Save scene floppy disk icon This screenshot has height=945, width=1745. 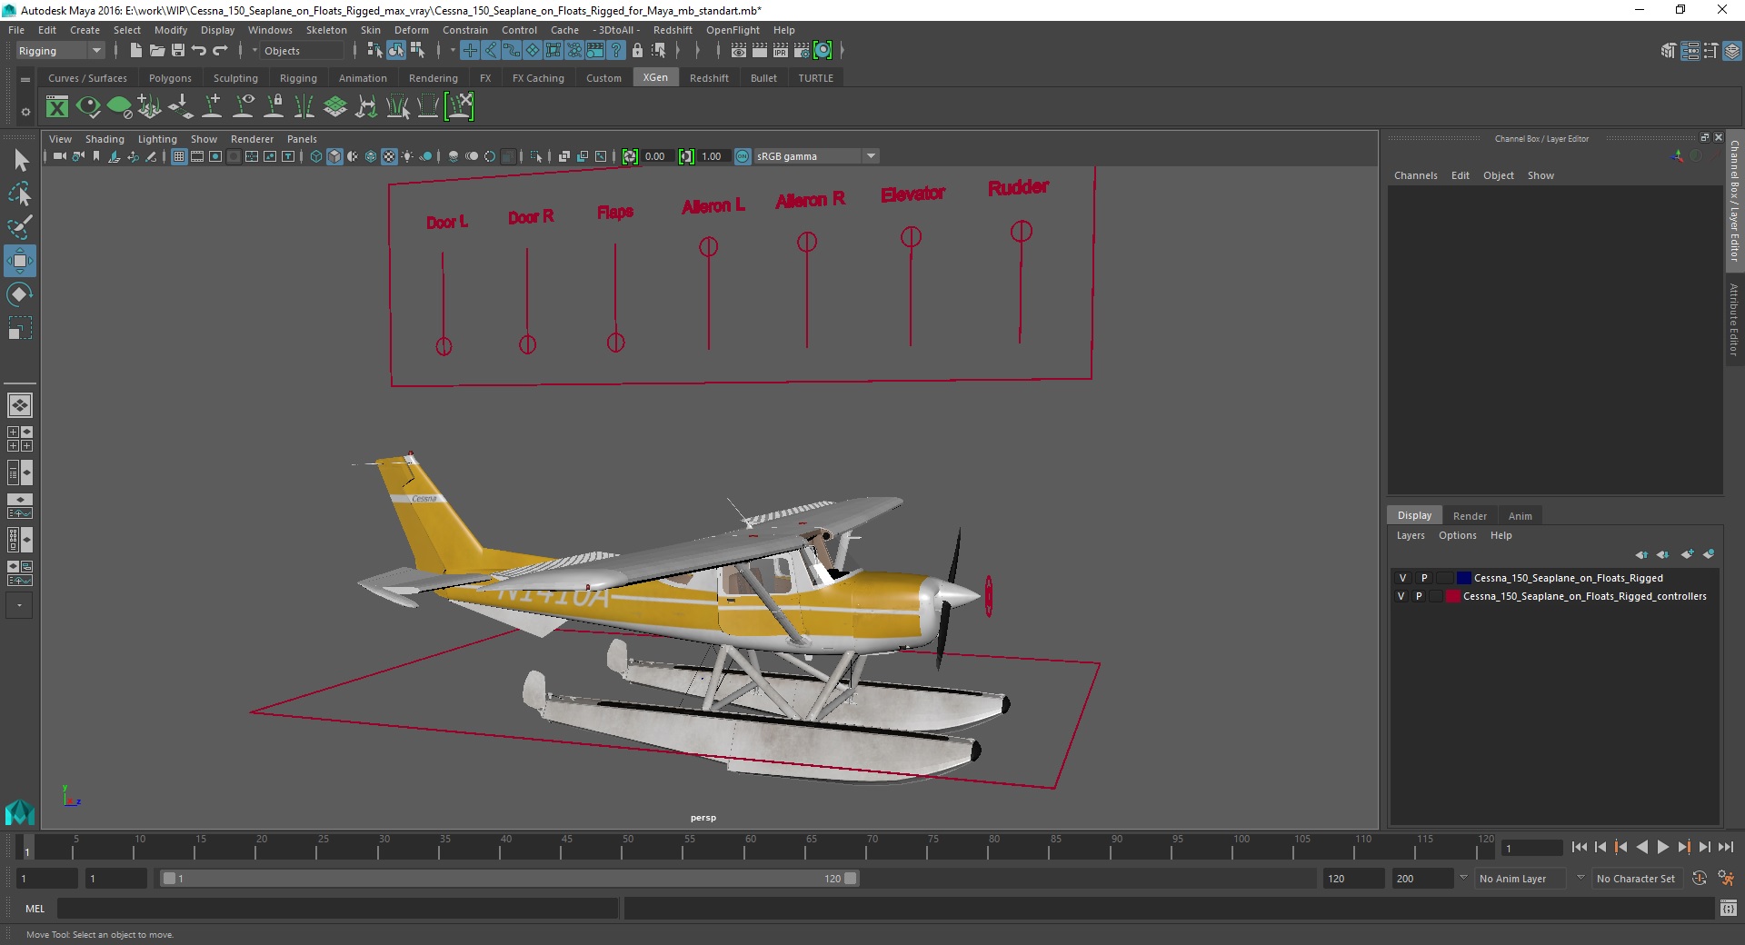(178, 51)
